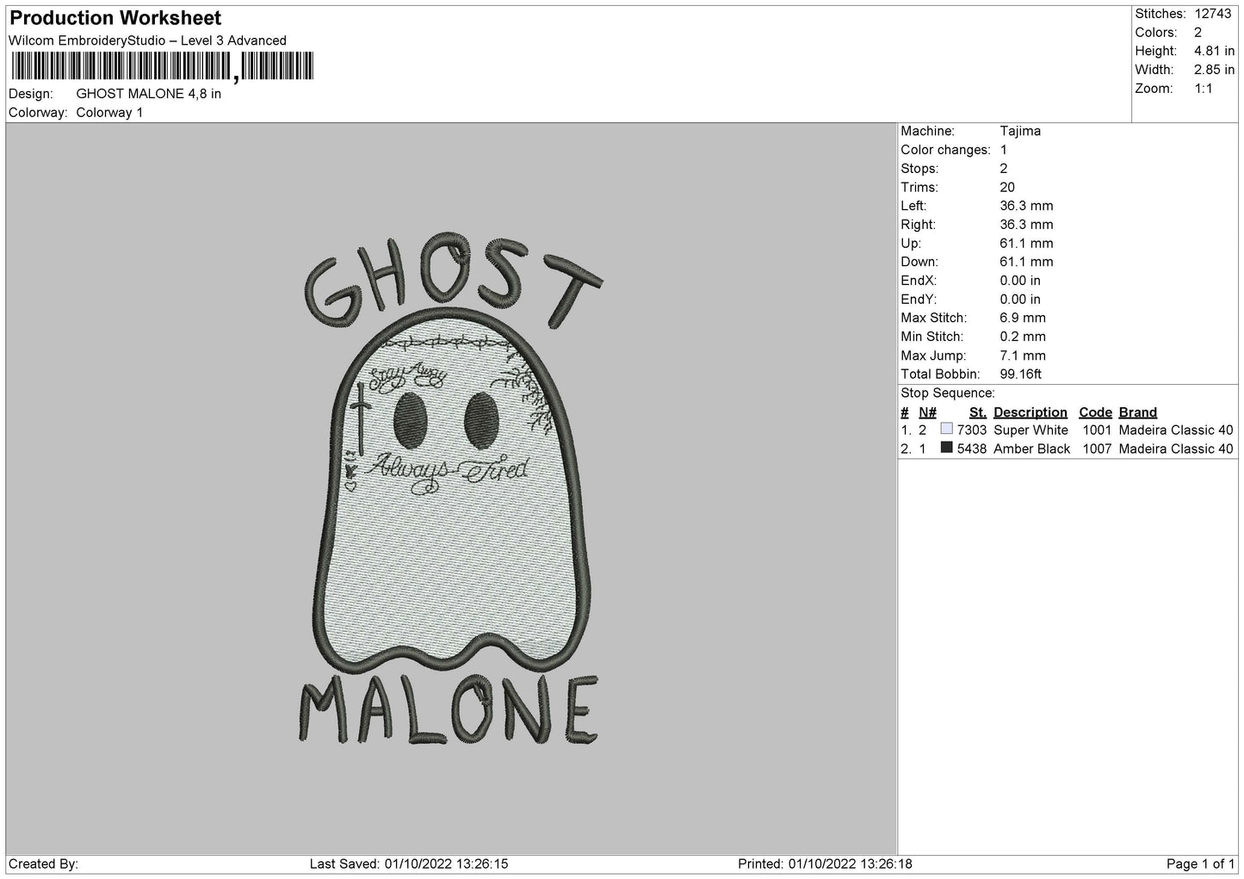Click thread code 7303 in stop sequence
This screenshot has height=879, width=1244.
(x=971, y=430)
